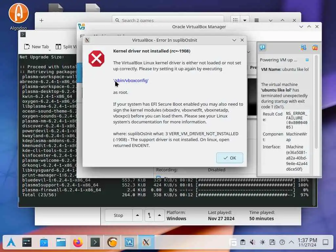The width and height of the screenshot is (336, 252).
Task: Open the clock showing 1:37 PM
Action: [307, 242]
